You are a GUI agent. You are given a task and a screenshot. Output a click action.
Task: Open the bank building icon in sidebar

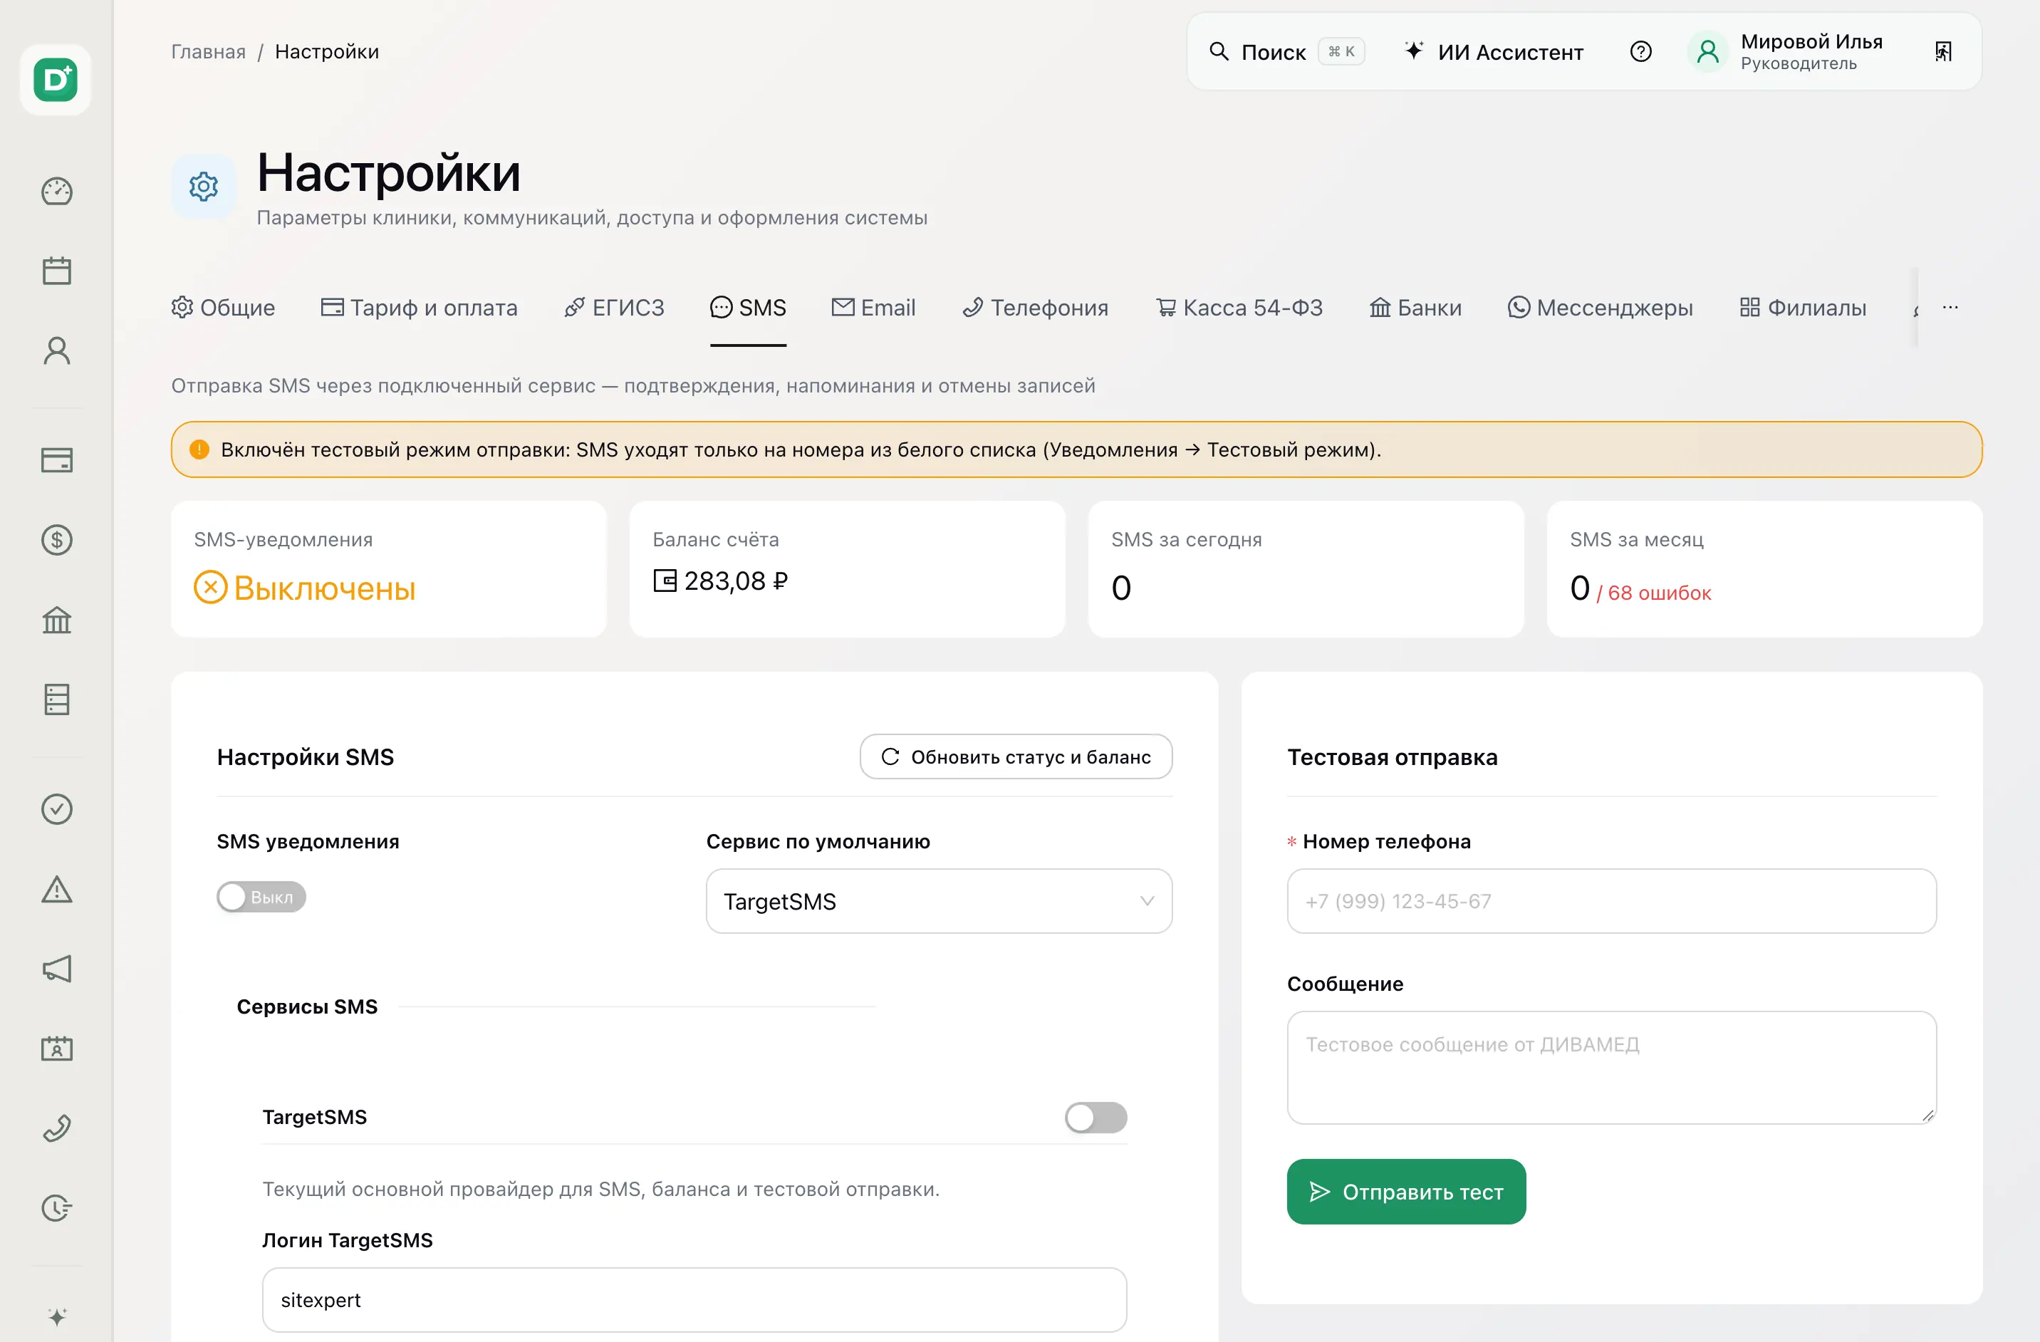click(x=56, y=620)
